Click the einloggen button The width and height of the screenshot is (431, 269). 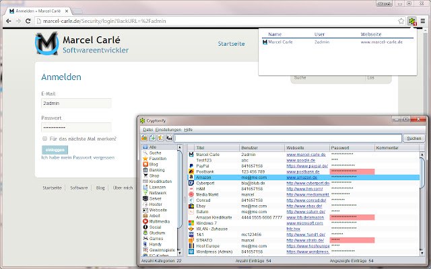point(55,150)
